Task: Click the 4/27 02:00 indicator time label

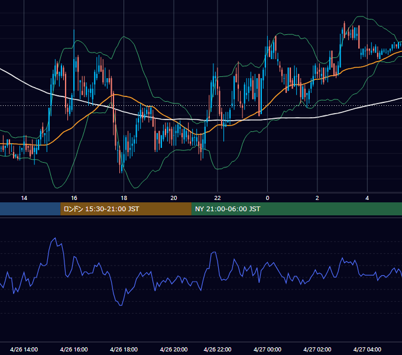Action: coord(317,349)
